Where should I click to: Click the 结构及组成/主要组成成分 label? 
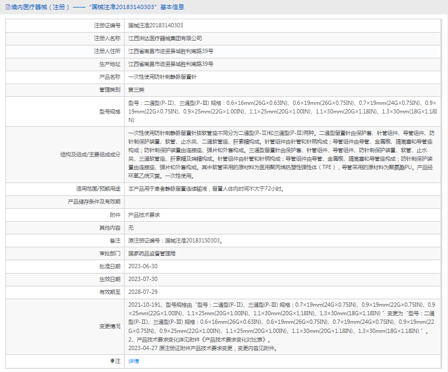[90, 155]
